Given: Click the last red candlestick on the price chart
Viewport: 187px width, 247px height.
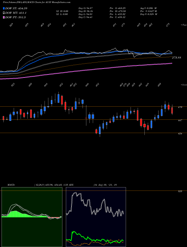Looking at the screenshot, I should point(172,110).
